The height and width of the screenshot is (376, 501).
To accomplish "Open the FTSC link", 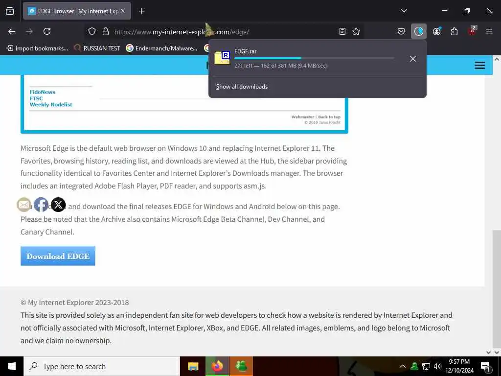I will click(x=36, y=98).
